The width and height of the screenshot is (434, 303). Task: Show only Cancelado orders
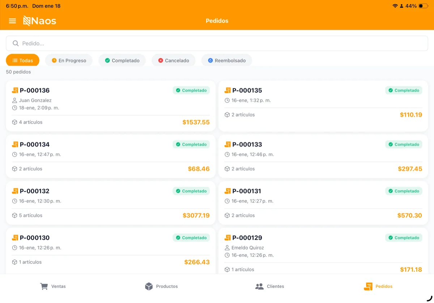coord(173,60)
